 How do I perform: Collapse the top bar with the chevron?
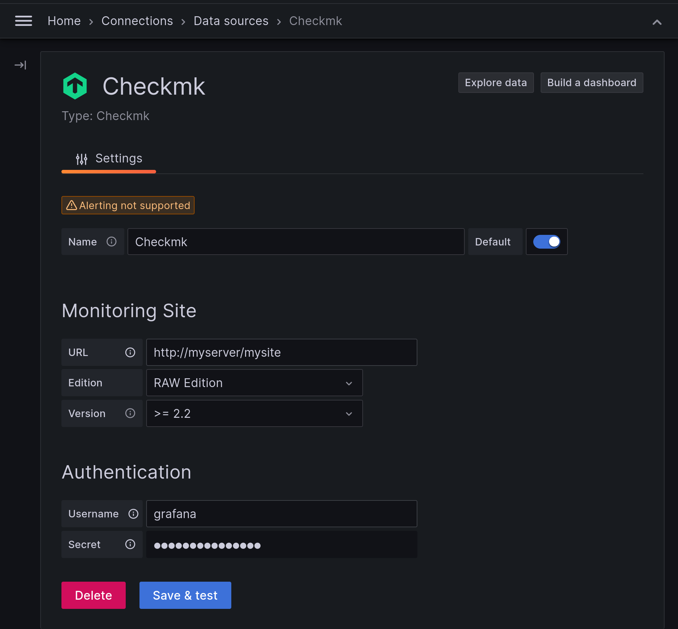pos(657,22)
